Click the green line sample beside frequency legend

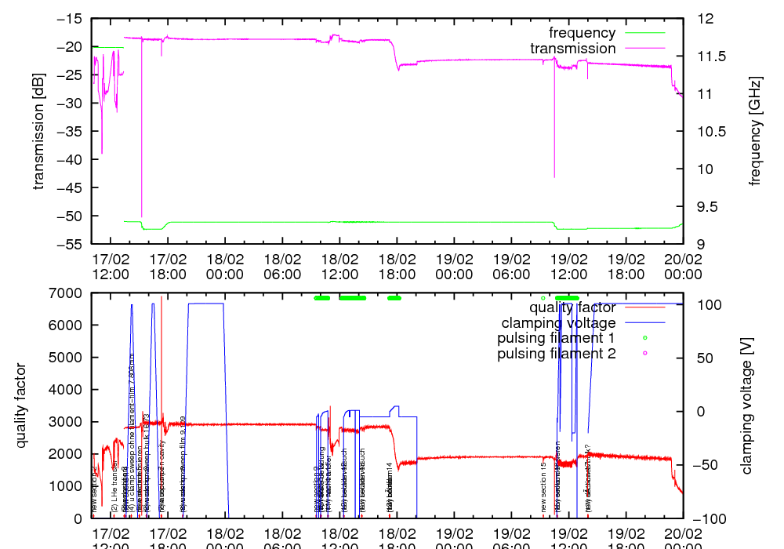pyautogui.click(x=644, y=33)
